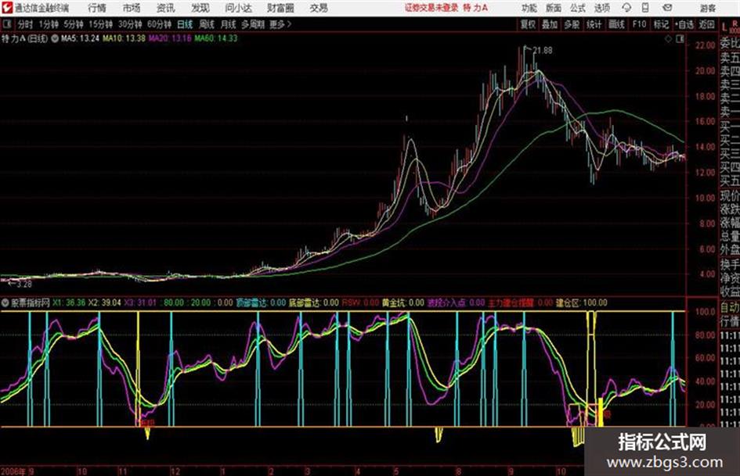The height and width of the screenshot is (476, 740).
Task: Click the MA10: 13.38 label
Action: click(x=125, y=38)
